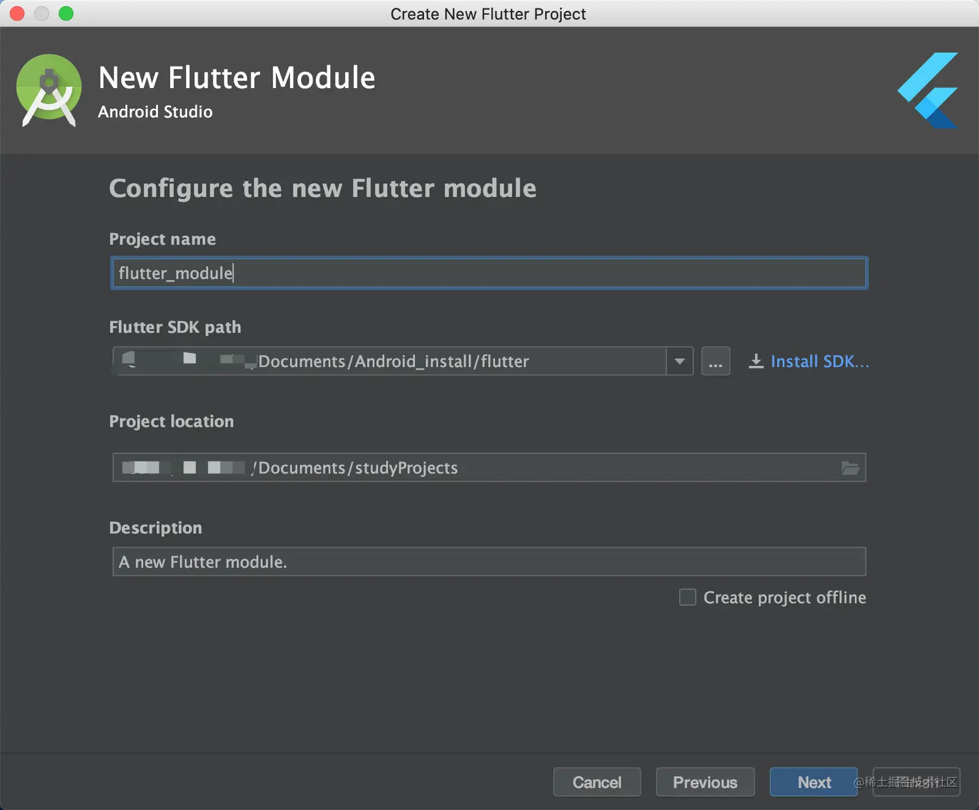This screenshot has width=979, height=810.
Task: Click the gray minimize window button
Action: tap(41, 14)
